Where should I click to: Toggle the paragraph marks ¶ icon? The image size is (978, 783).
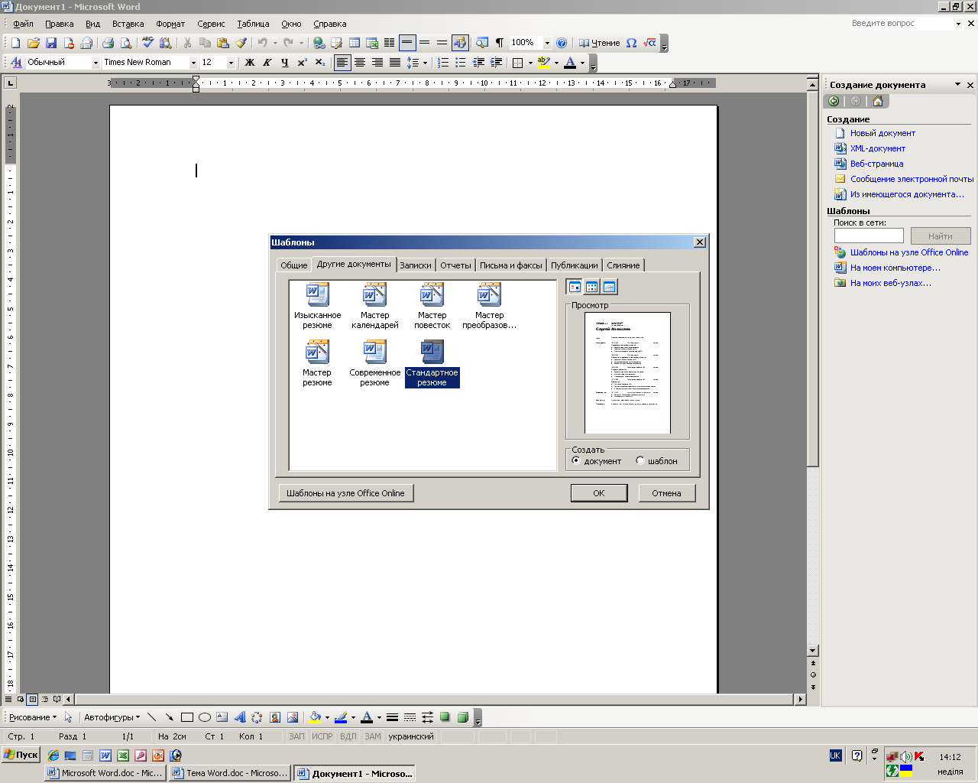point(500,43)
